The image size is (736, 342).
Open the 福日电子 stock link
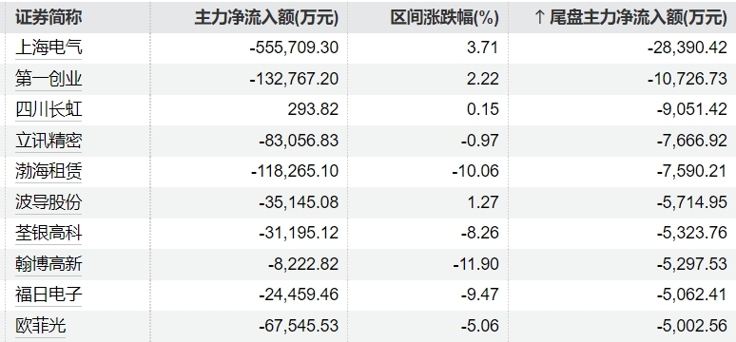pos(48,295)
